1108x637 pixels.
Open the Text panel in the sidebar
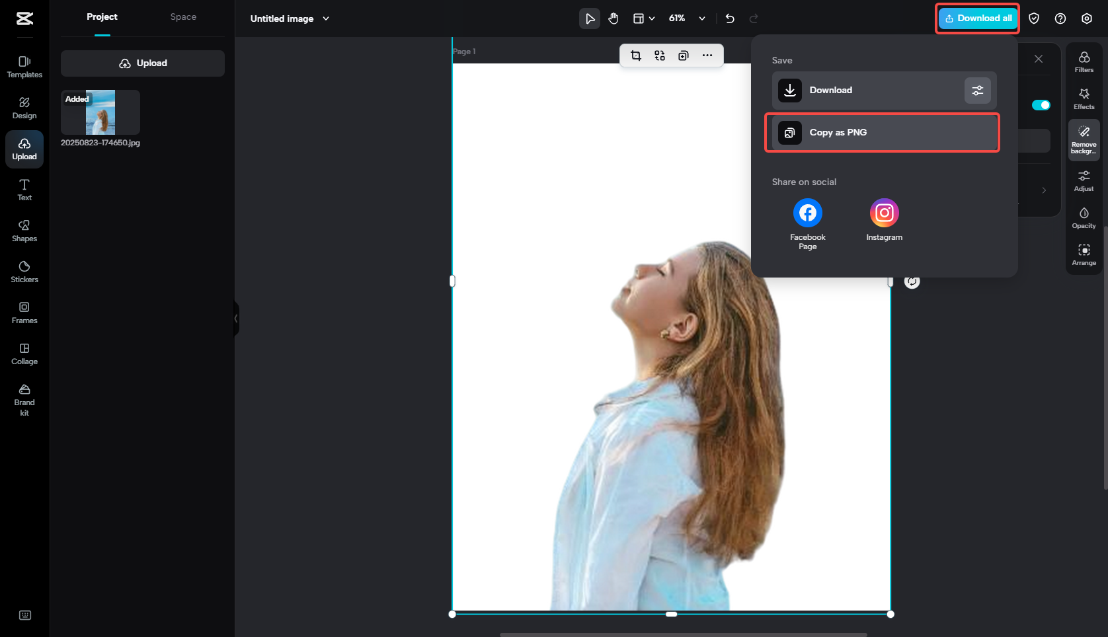point(24,190)
